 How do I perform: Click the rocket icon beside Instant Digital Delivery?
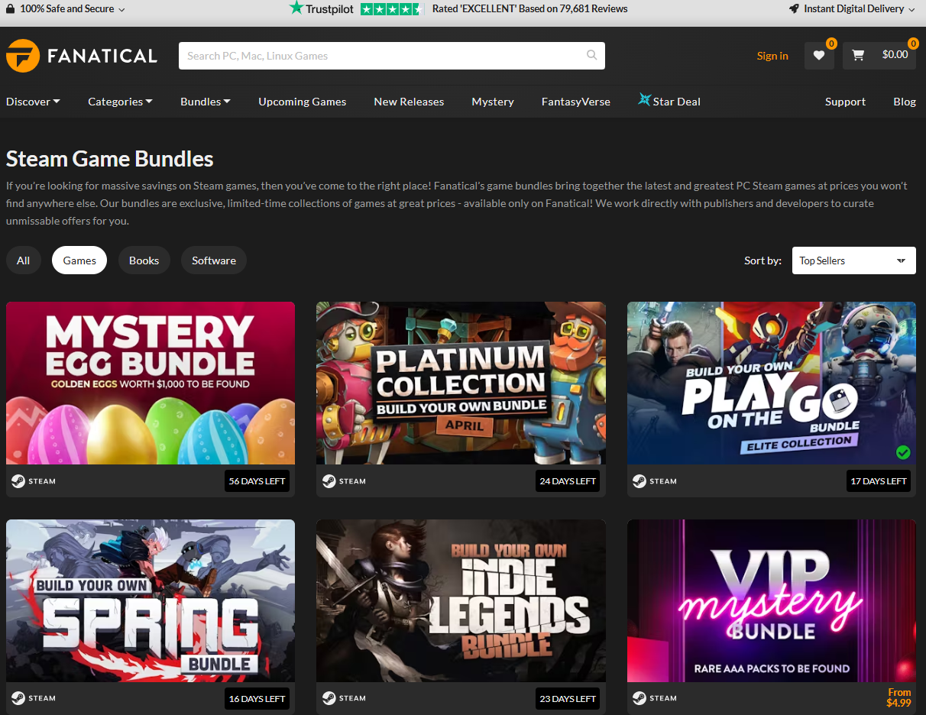(795, 8)
